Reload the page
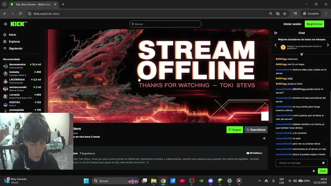The image size is (331, 186). click(x=20, y=13)
